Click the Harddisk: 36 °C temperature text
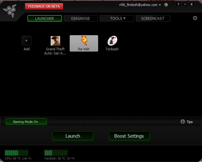202x162 pixels. tap(60, 159)
